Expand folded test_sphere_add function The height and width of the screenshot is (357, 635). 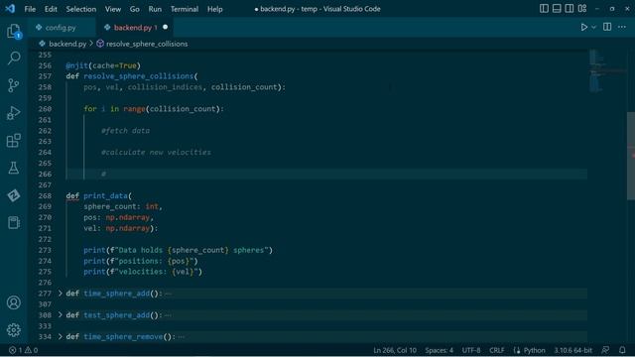tap(61, 314)
